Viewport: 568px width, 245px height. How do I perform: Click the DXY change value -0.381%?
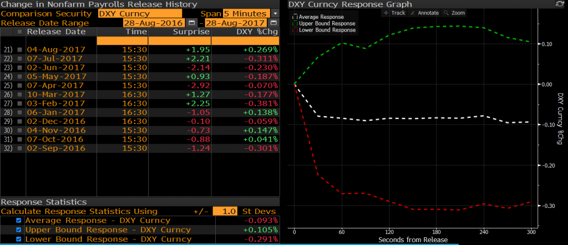tap(261, 103)
